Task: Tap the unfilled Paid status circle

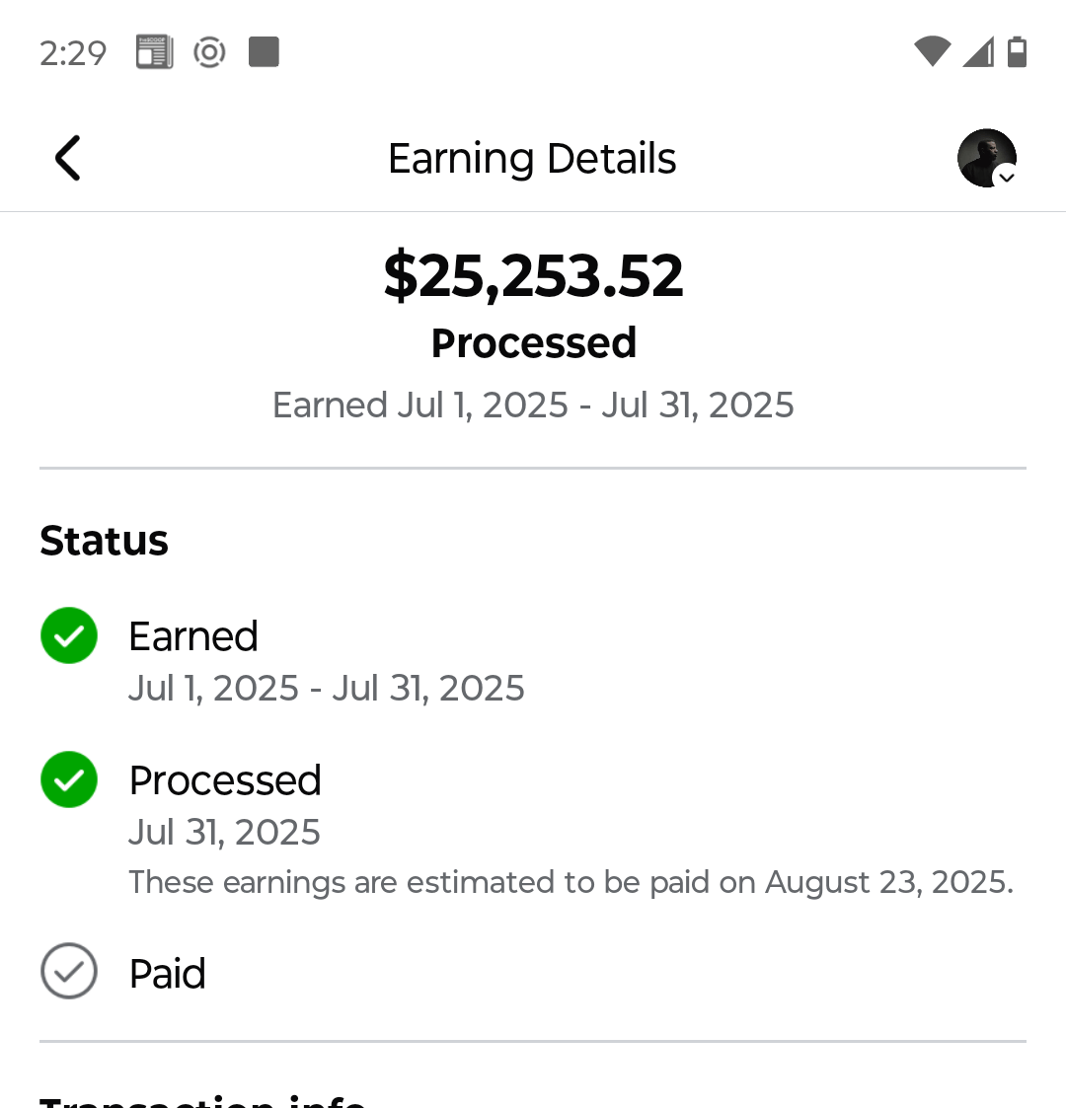Action: click(x=69, y=971)
